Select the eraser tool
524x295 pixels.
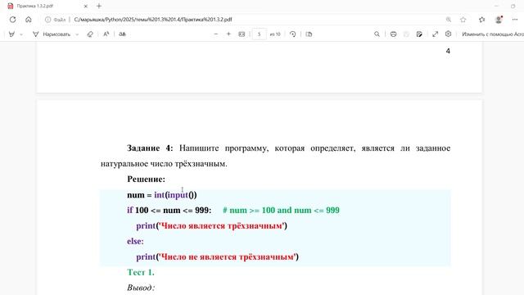pyautogui.click(x=90, y=34)
